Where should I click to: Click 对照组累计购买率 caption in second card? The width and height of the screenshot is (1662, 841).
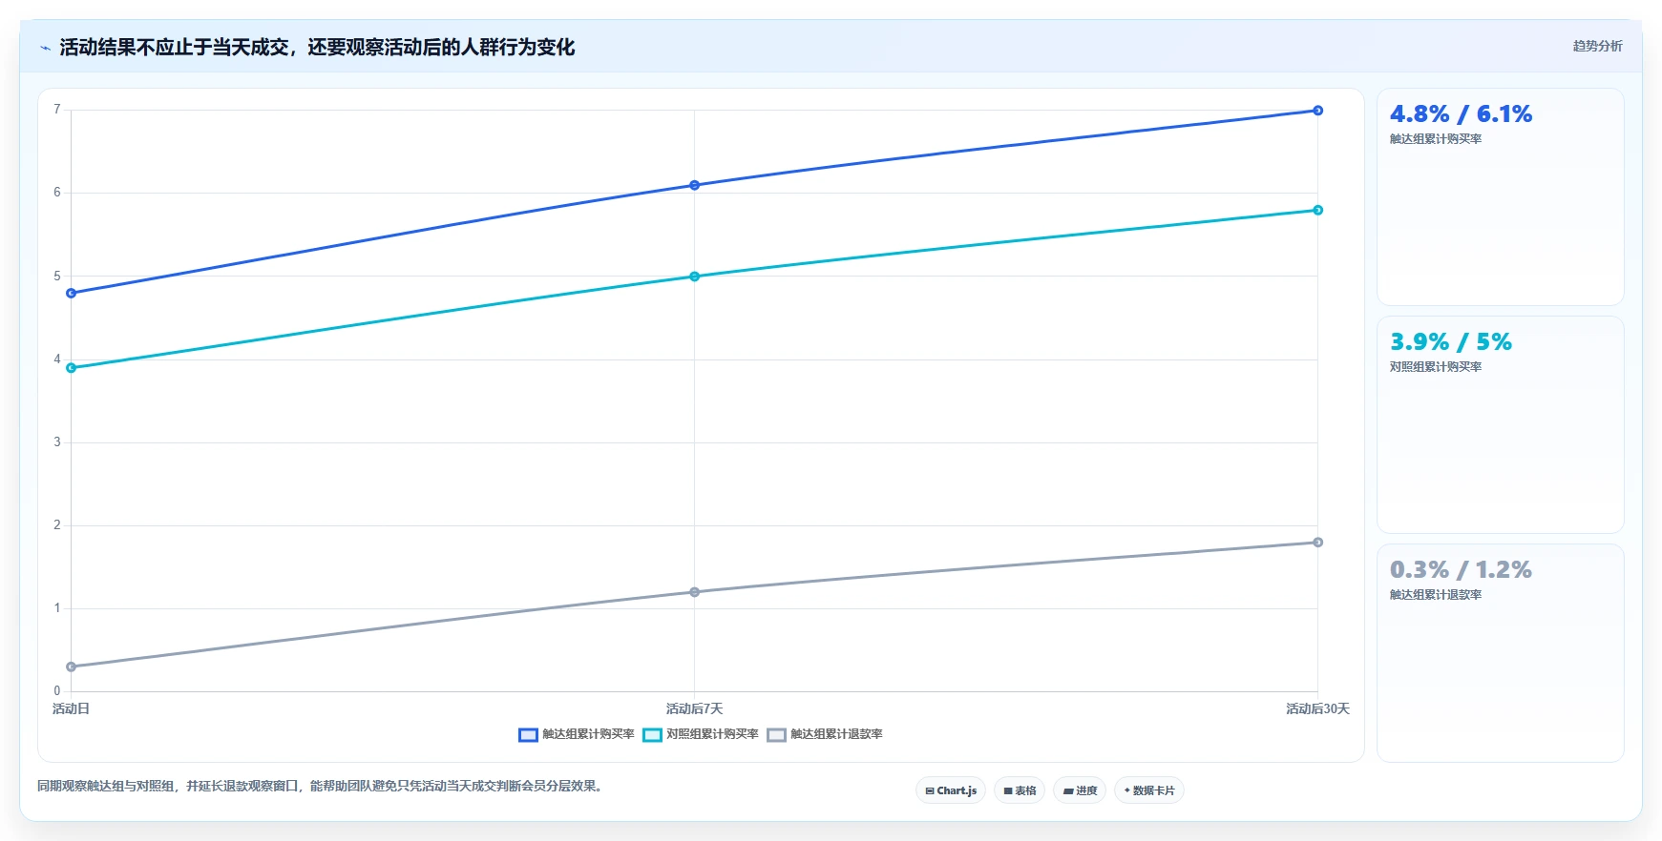click(x=1436, y=367)
